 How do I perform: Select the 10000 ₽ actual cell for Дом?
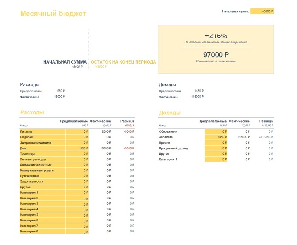tap(106, 148)
